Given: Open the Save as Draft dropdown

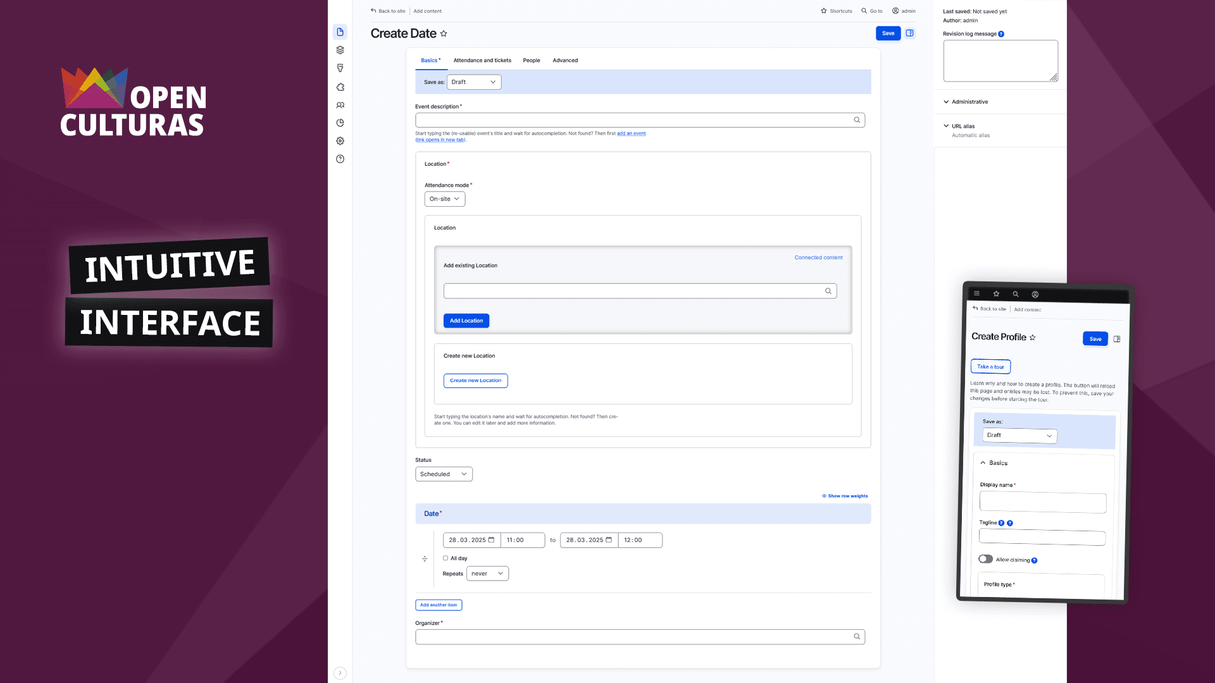Looking at the screenshot, I should pyautogui.click(x=473, y=82).
